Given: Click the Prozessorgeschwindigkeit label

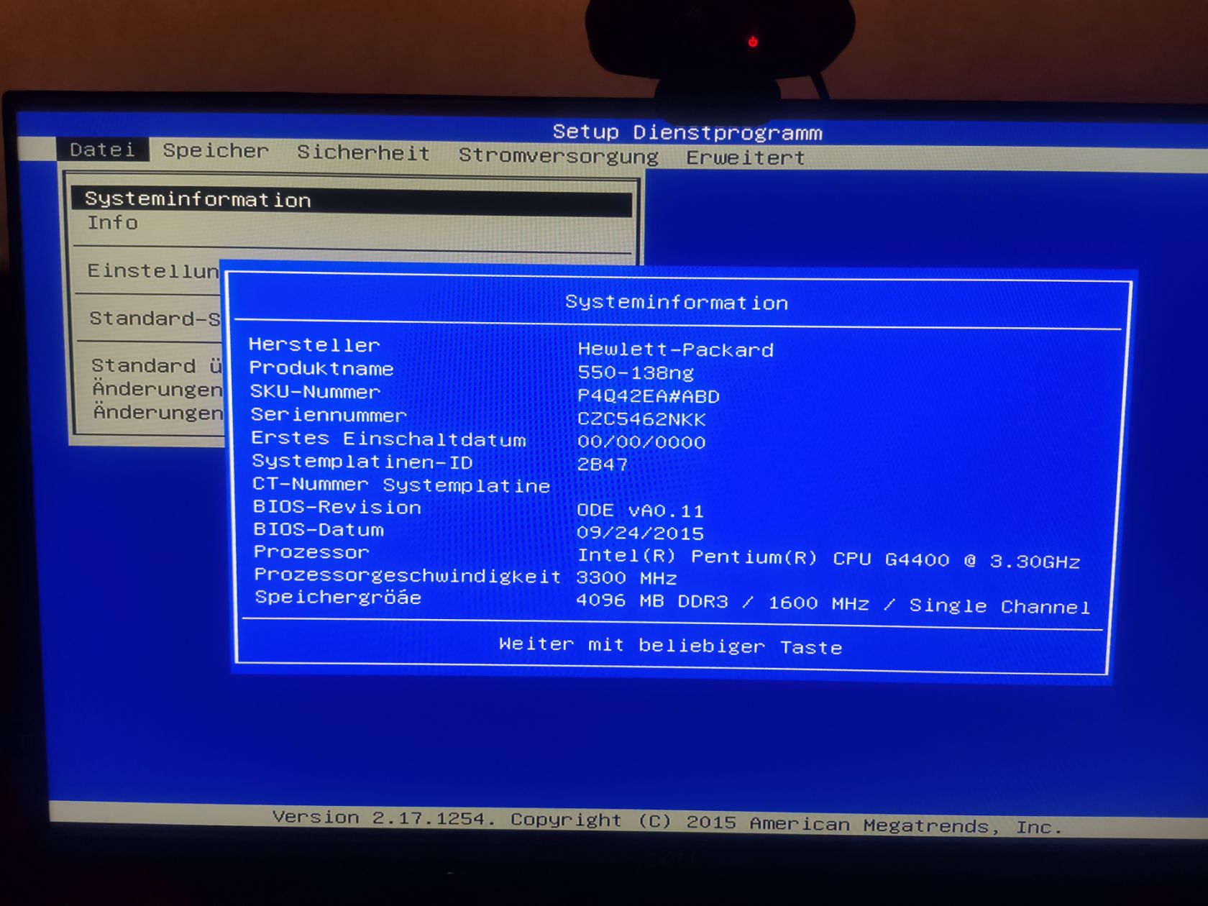Looking at the screenshot, I should (408, 575).
